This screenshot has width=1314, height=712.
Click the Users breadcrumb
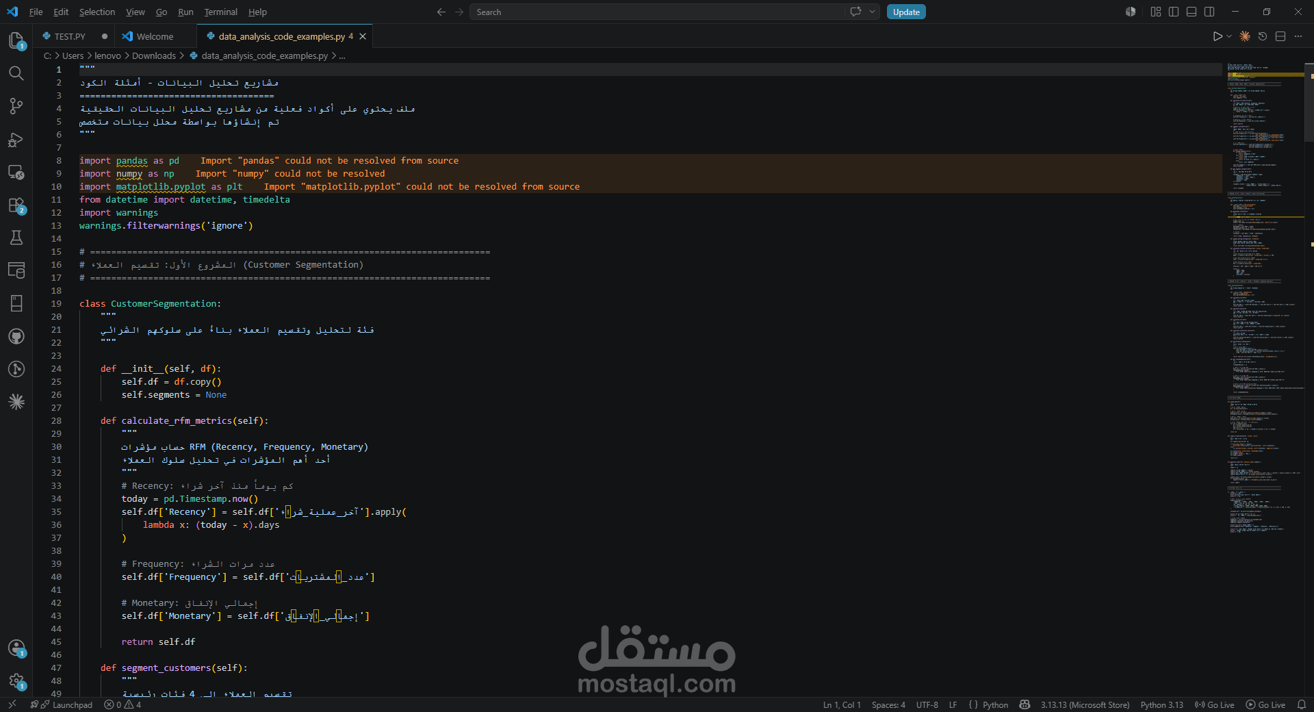click(73, 56)
